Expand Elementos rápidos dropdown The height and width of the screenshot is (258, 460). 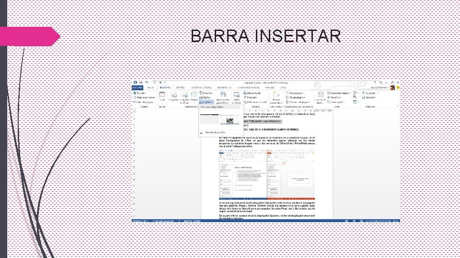tap(339, 93)
